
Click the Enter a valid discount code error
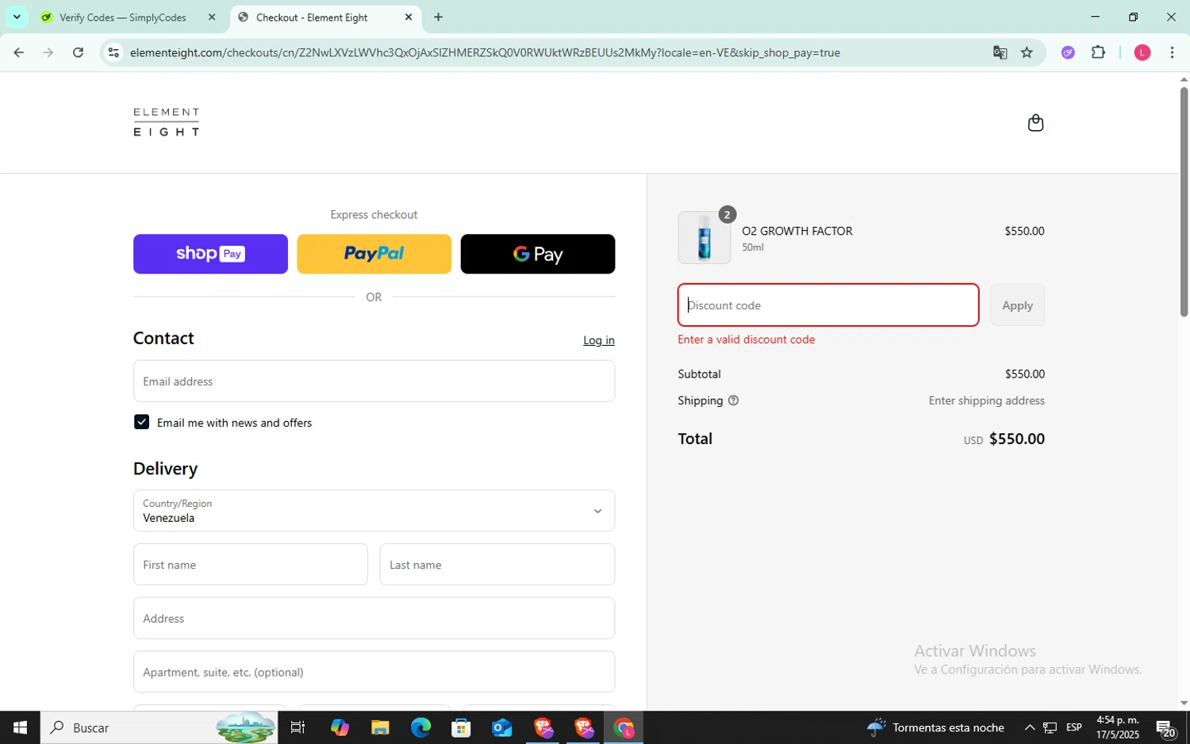point(746,339)
